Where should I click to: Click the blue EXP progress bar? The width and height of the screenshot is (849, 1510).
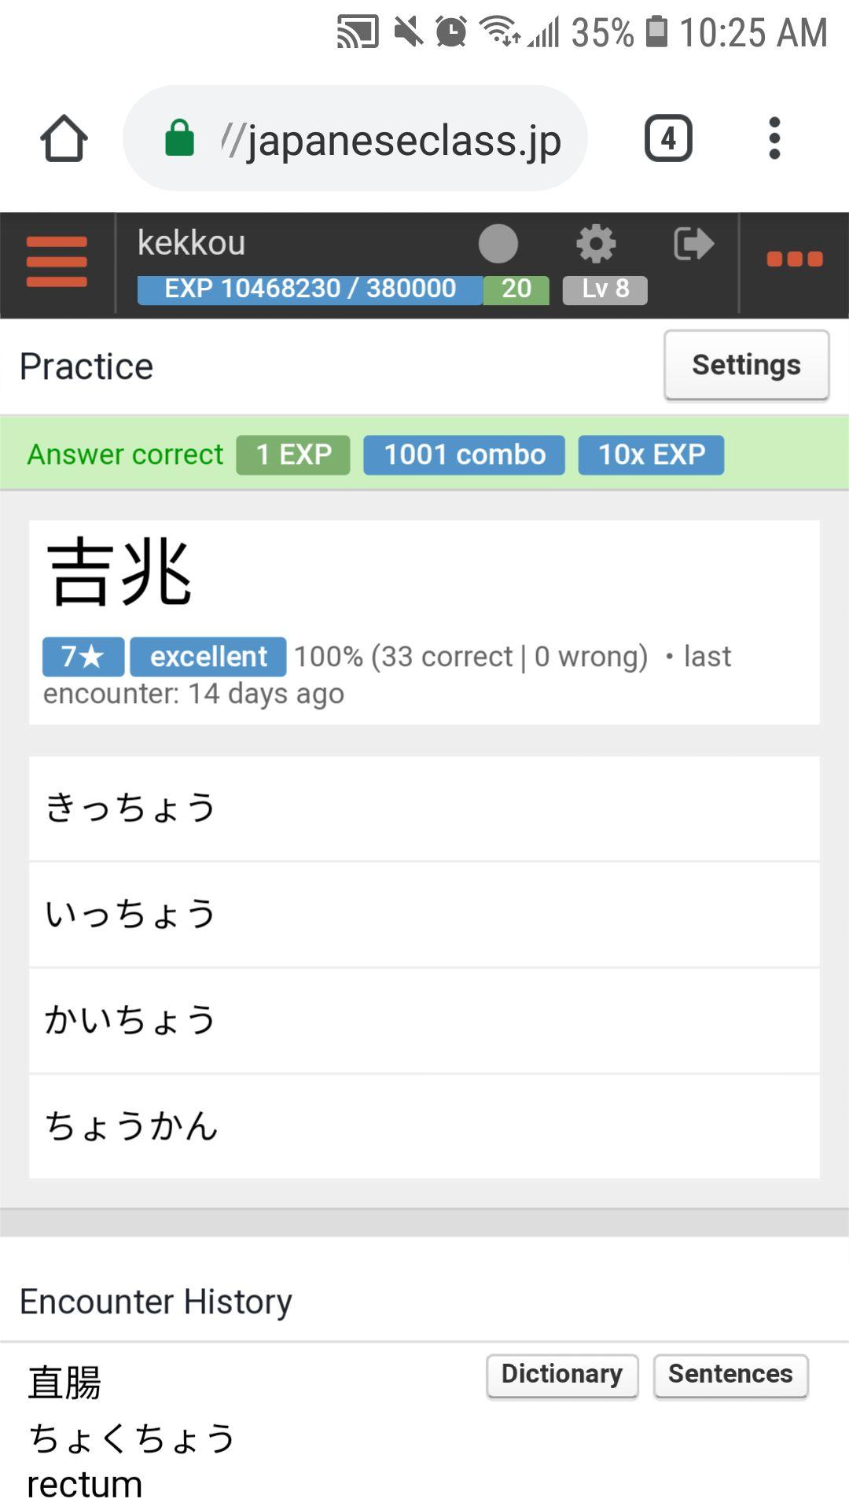click(x=310, y=289)
